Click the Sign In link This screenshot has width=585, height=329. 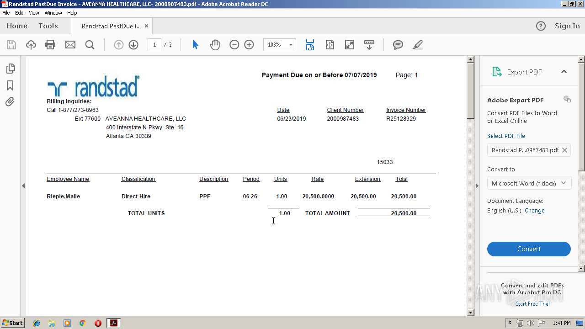point(567,26)
